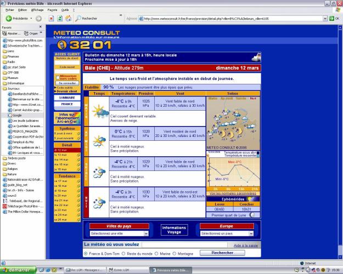Screen dimensions: 343x274
Task: Click green arrow icon next to 5 jours à venir
Action: [78, 134]
